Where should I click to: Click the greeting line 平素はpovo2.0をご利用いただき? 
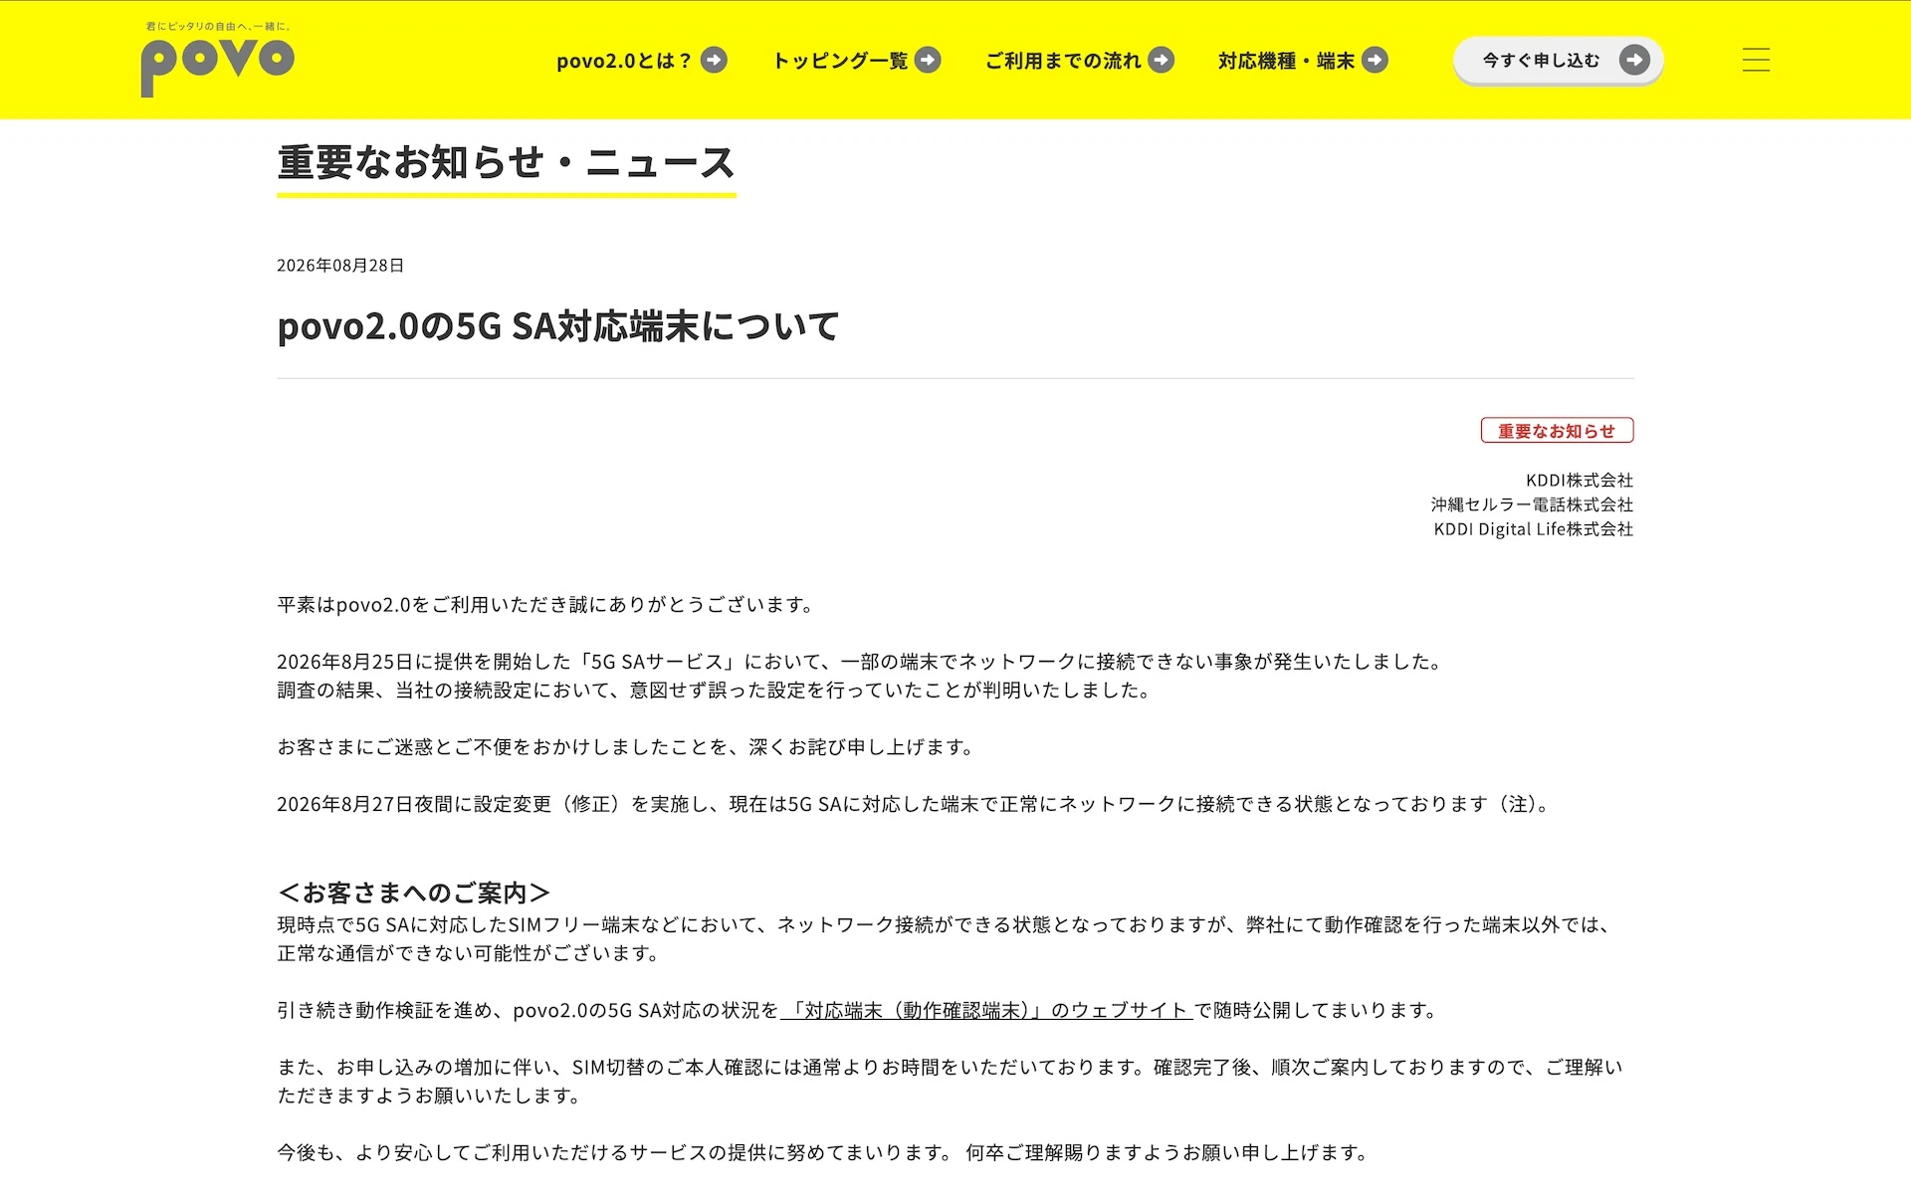(x=547, y=605)
